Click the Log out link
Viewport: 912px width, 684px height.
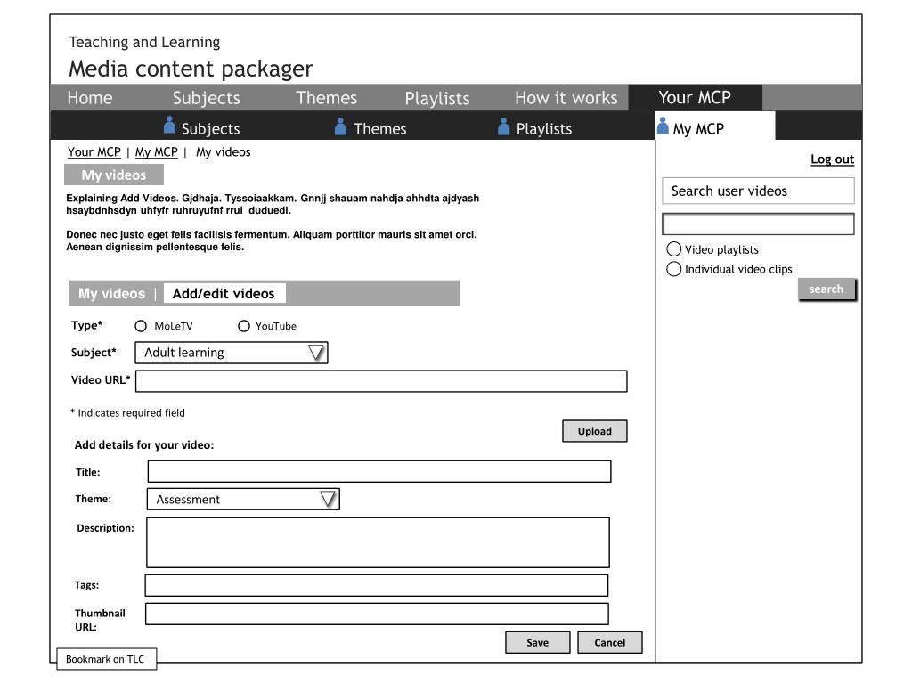(833, 159)
